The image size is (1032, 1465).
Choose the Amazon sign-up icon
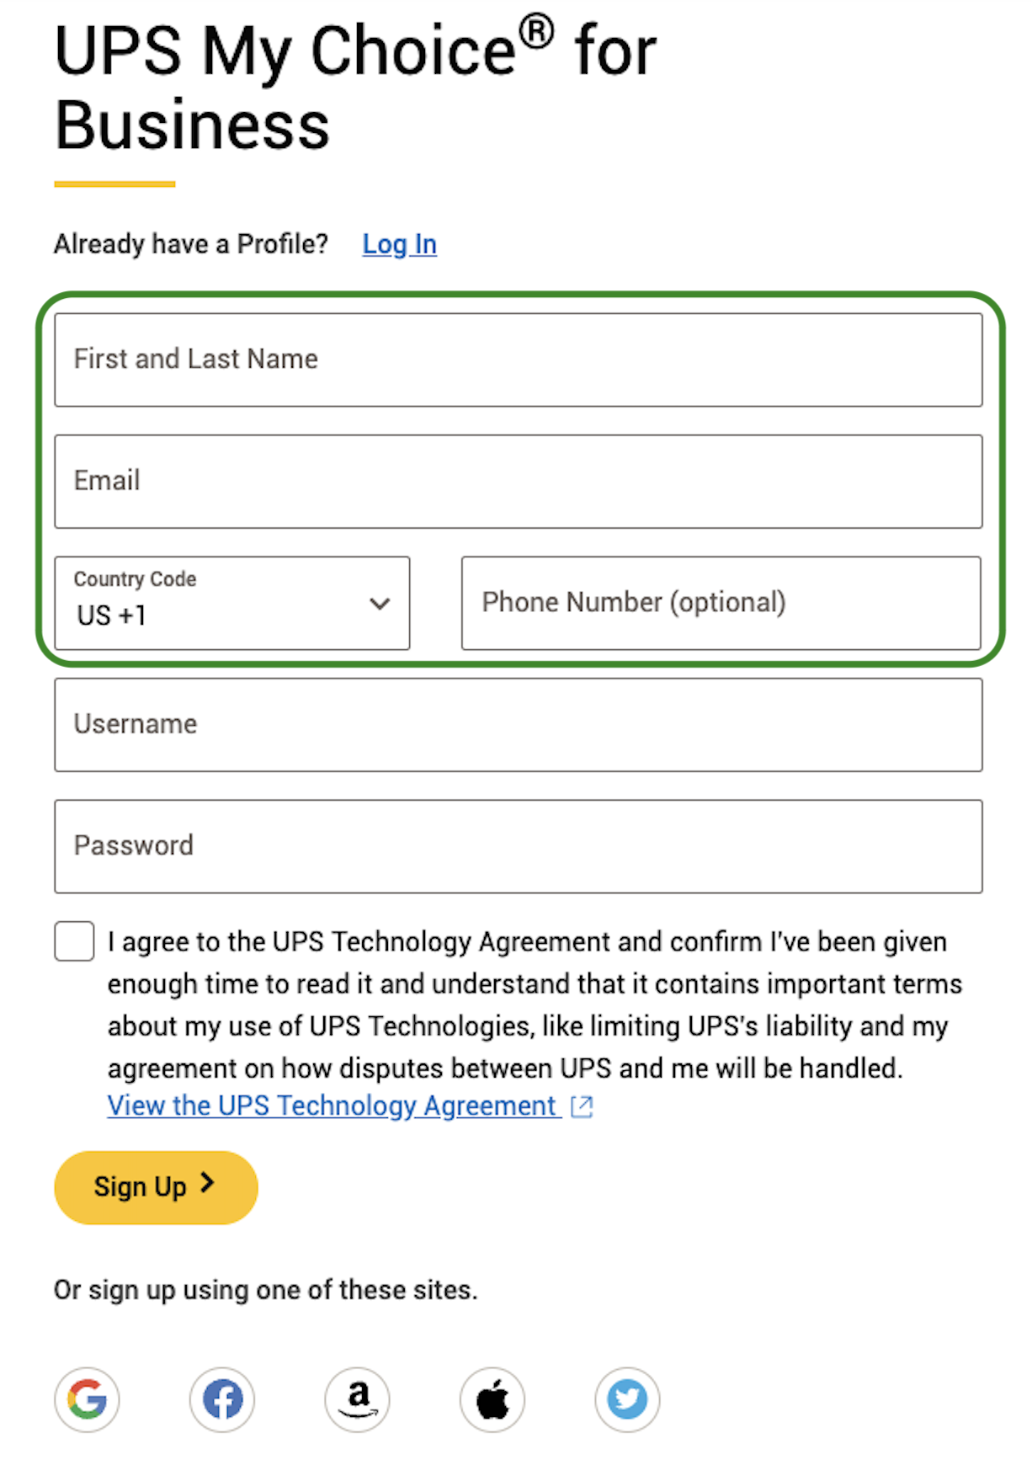point(358,1399)
